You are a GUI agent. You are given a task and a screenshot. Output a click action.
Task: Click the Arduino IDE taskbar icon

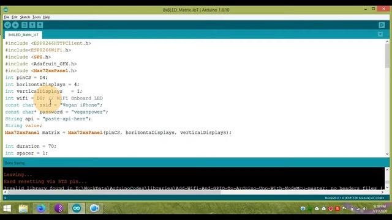(x=77, y=208)
